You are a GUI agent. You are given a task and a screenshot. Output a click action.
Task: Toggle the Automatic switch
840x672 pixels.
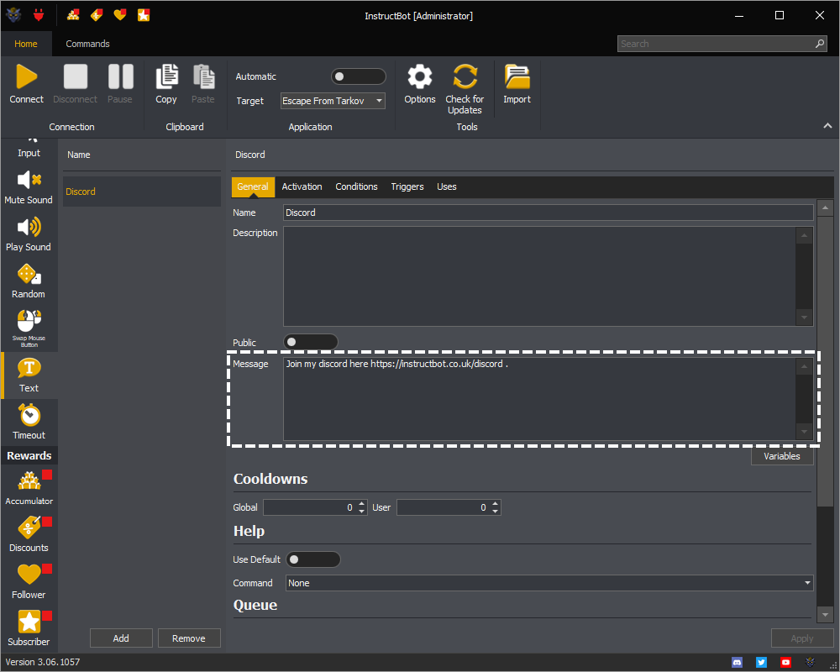pos(358,76)
